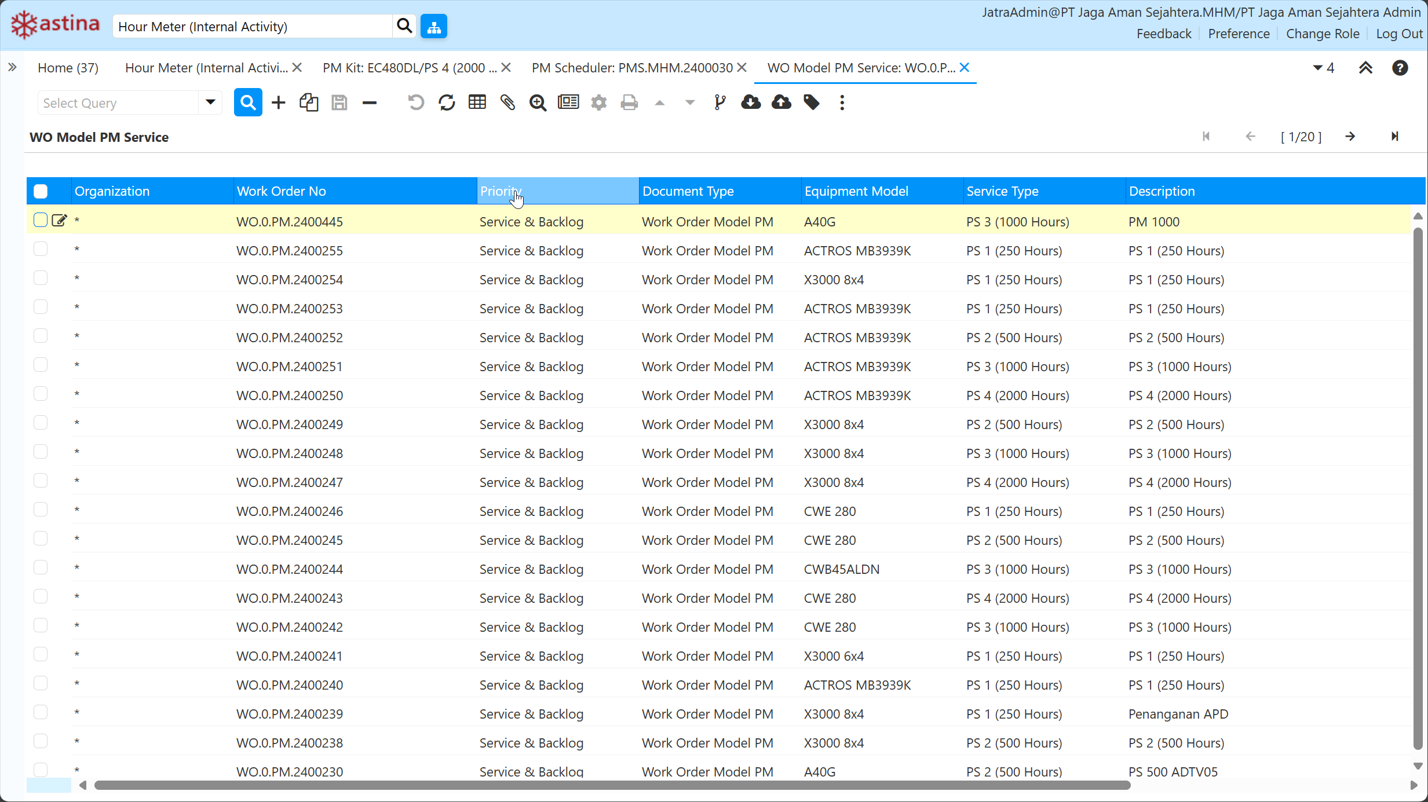Click the copy record toolbar icon

tap(309, 102)
